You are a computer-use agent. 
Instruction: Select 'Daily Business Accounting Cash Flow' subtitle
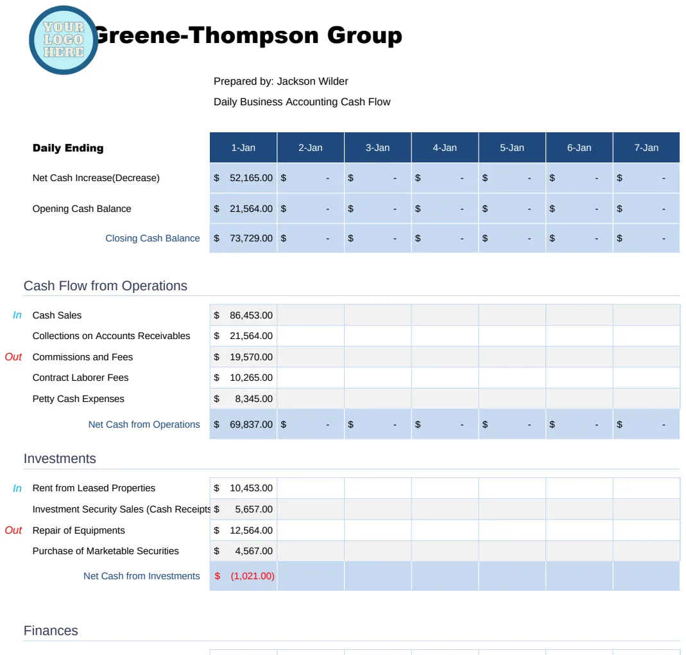[302, 101]
